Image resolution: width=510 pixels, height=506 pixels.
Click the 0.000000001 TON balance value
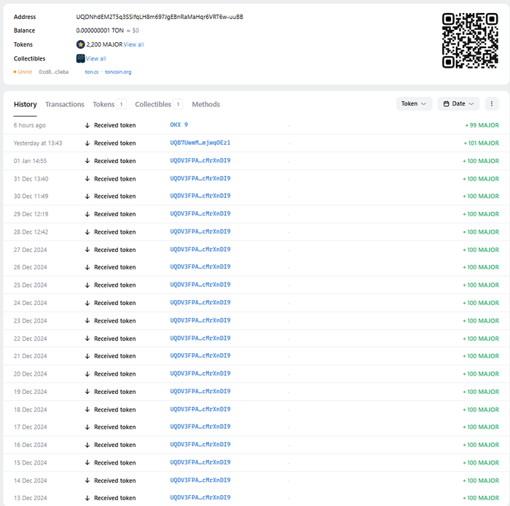coord(100,31)
